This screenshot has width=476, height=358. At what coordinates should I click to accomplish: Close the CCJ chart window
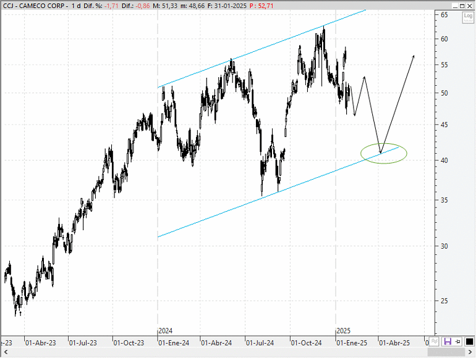(470, 6)
